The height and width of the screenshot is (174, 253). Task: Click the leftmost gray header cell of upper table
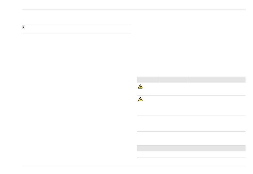coord(148,80)
